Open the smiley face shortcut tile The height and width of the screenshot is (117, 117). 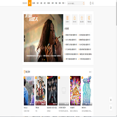pyautogui.click(x=89, y=19)
